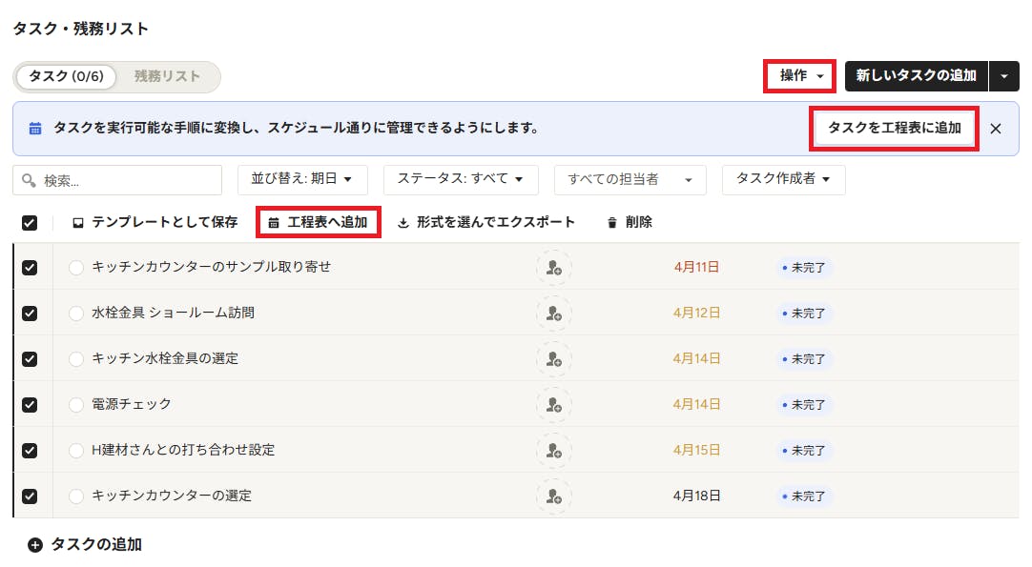Click the 新しいタスクの追加 button
The width and height of the screenshot is (1032, 567).
917,75
